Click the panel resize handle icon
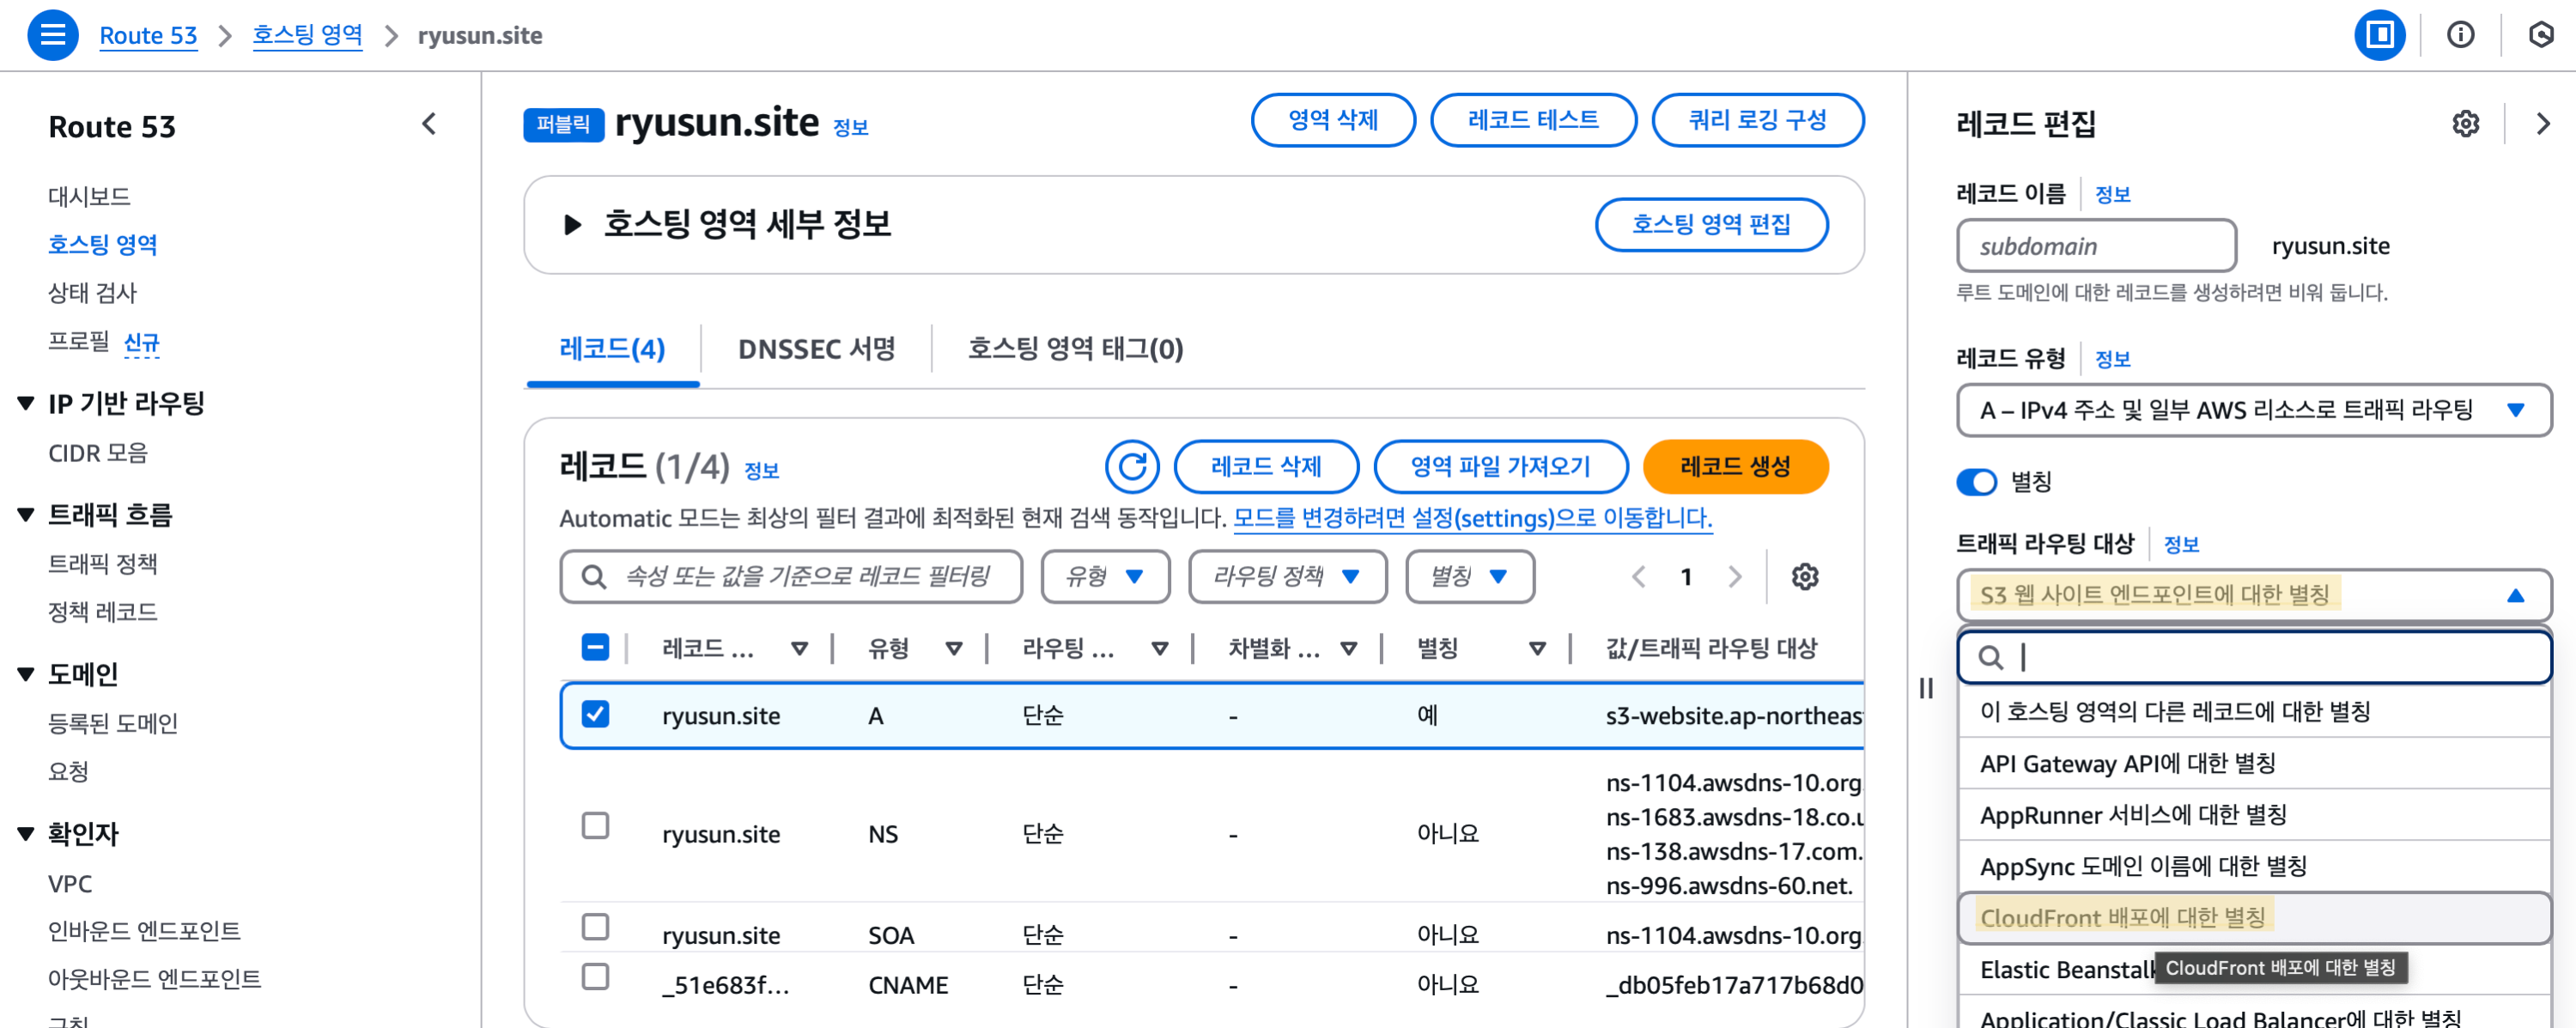The image size is (2576, 1028). [x=1926, y=688]
